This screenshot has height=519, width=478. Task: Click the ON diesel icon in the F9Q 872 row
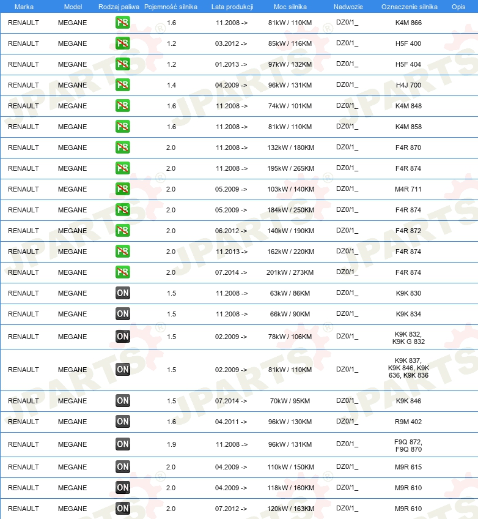click(x=123, y=444)
